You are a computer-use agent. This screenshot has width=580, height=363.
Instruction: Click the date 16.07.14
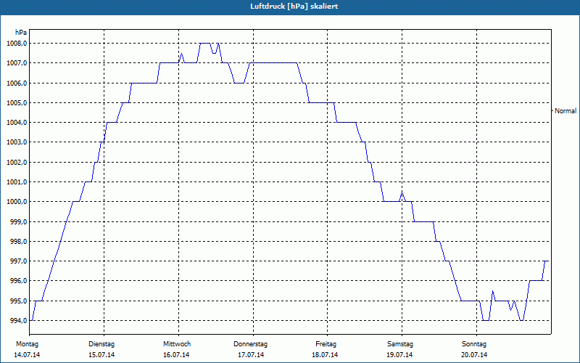point(176,355)
